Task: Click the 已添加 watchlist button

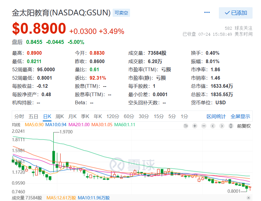Action: [x=236, y=13]
